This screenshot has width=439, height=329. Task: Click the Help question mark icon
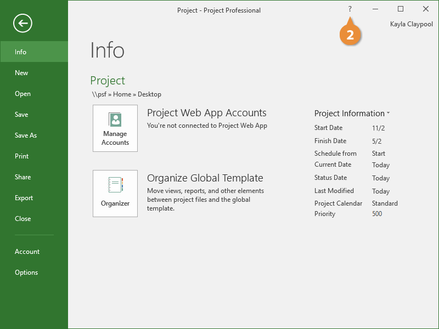(x=350, y=9)
